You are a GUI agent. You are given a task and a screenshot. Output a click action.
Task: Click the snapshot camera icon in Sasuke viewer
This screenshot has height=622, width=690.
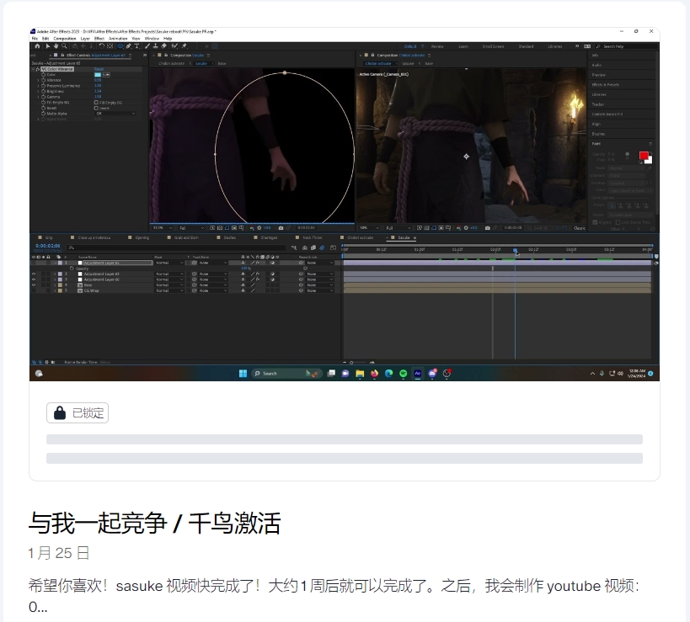coord(281,228)
